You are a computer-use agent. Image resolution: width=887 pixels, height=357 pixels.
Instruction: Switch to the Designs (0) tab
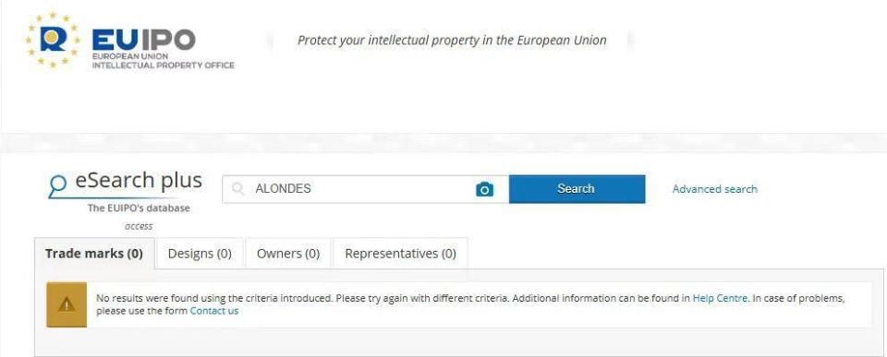[200, 254]
